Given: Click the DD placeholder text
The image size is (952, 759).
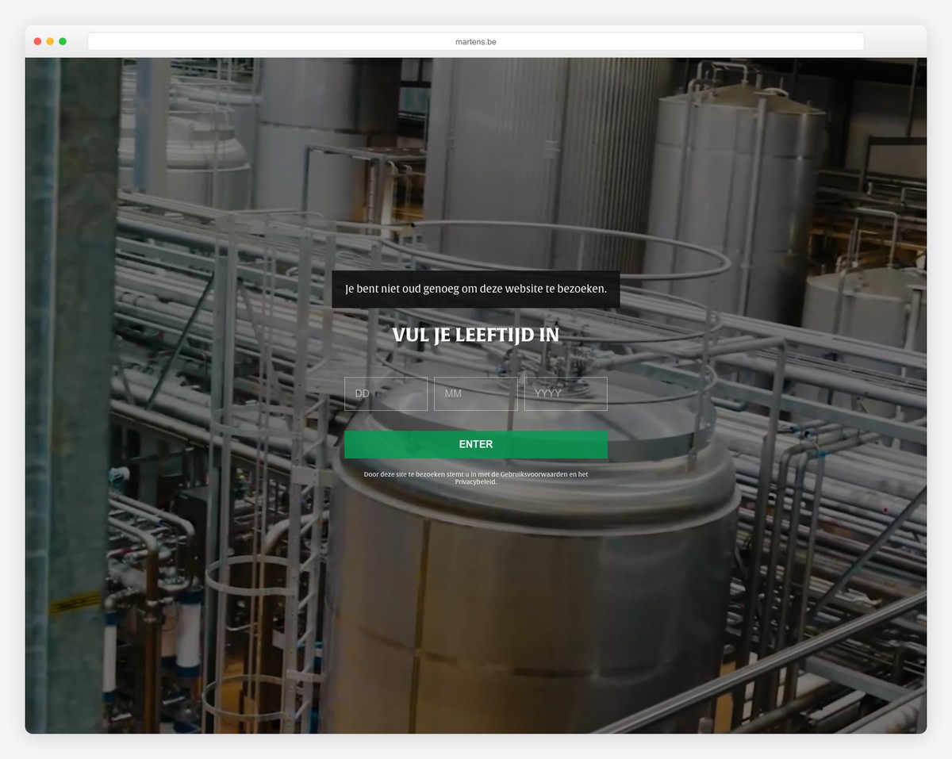Looking at the screenshot, I should [363, 393].
